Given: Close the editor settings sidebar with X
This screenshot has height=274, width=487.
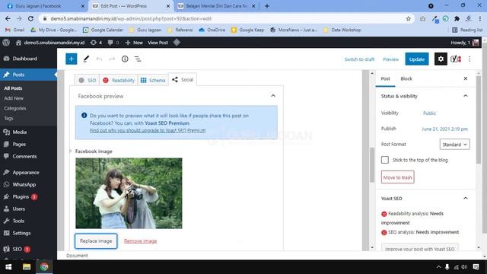Looking at the screenshot, I should pos(465,78).
